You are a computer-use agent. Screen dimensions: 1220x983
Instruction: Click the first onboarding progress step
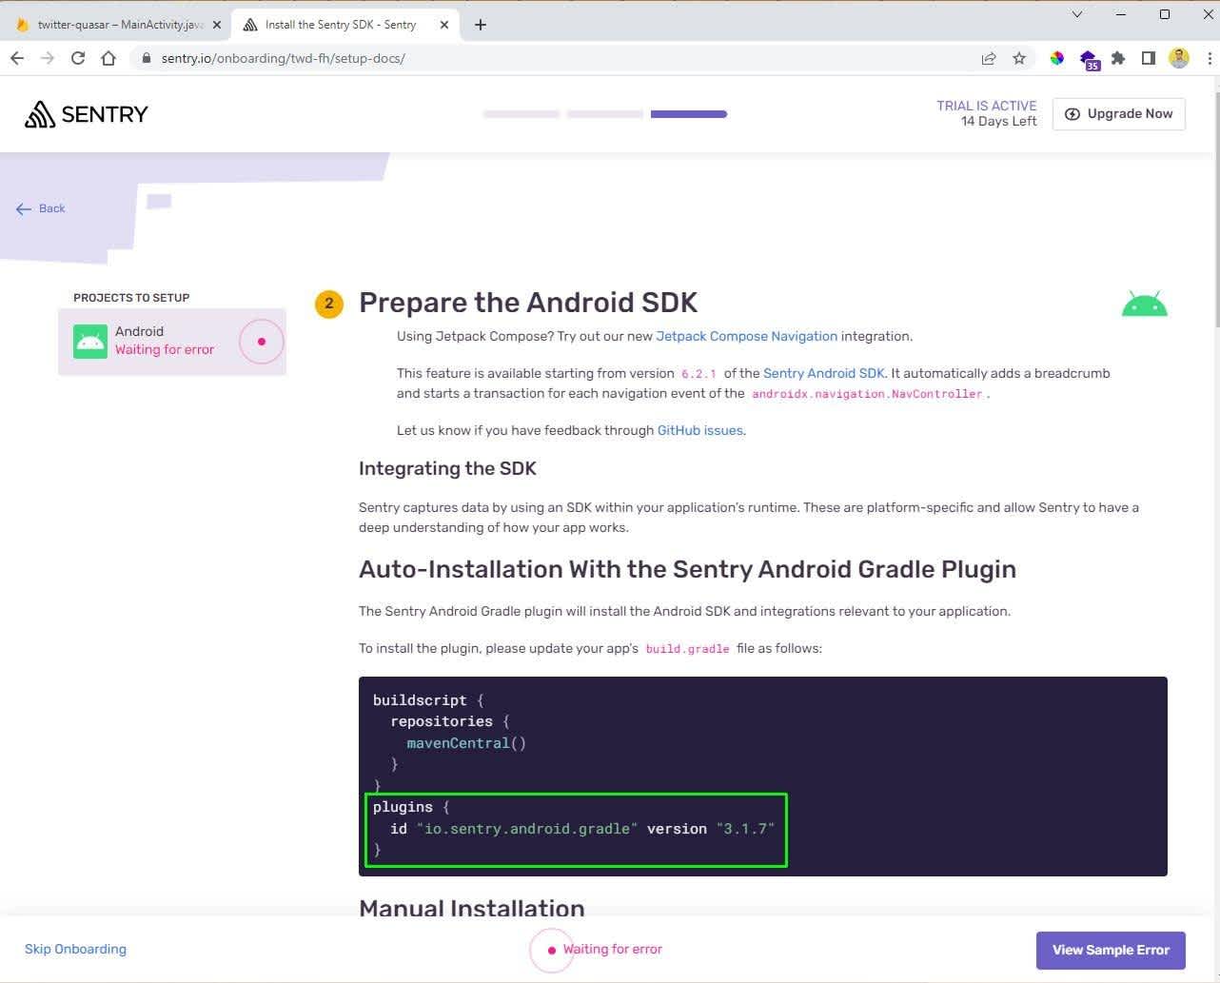click(x=521, y=114)
